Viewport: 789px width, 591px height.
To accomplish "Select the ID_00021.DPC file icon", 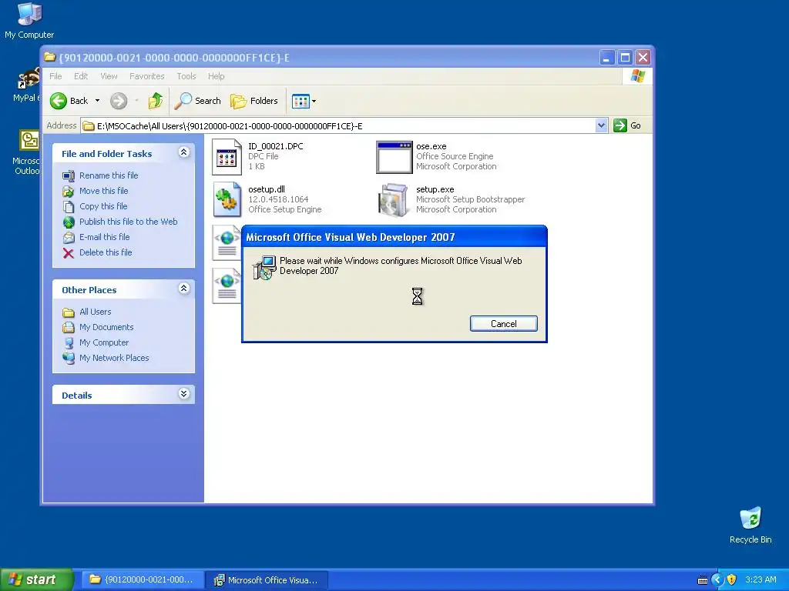I will (x=227, y=157).
